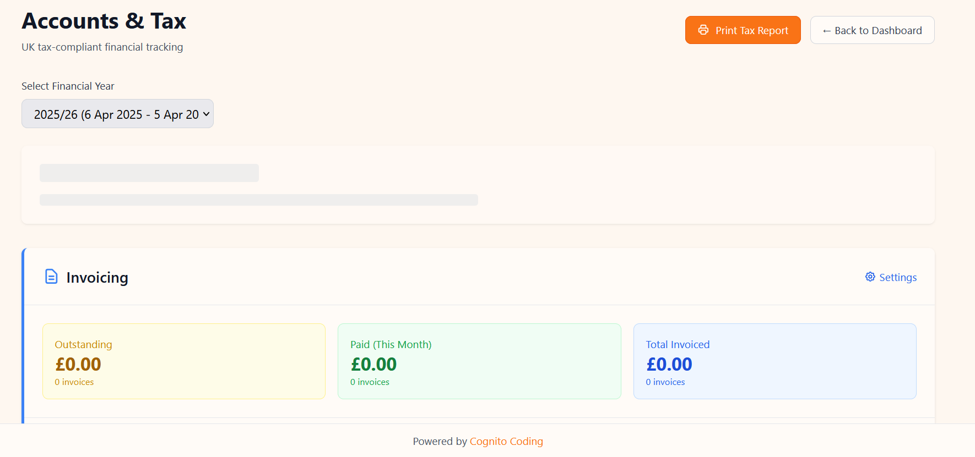Open Invoicing Settings link text

tap(898, 278)
